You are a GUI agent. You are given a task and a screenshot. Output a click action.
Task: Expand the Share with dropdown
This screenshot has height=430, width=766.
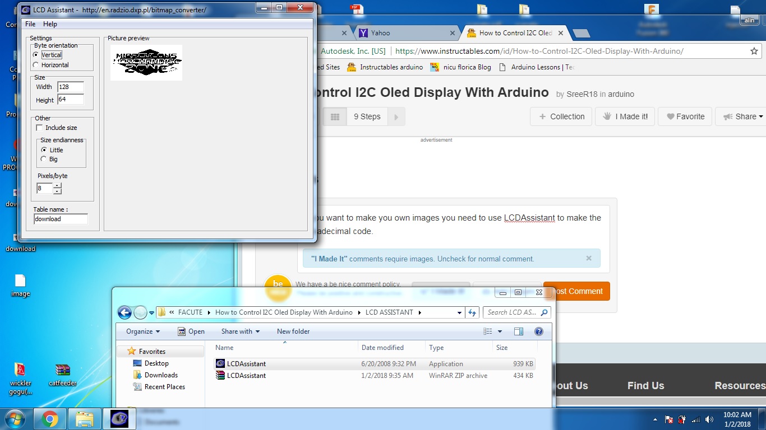[x=240, y=331]
